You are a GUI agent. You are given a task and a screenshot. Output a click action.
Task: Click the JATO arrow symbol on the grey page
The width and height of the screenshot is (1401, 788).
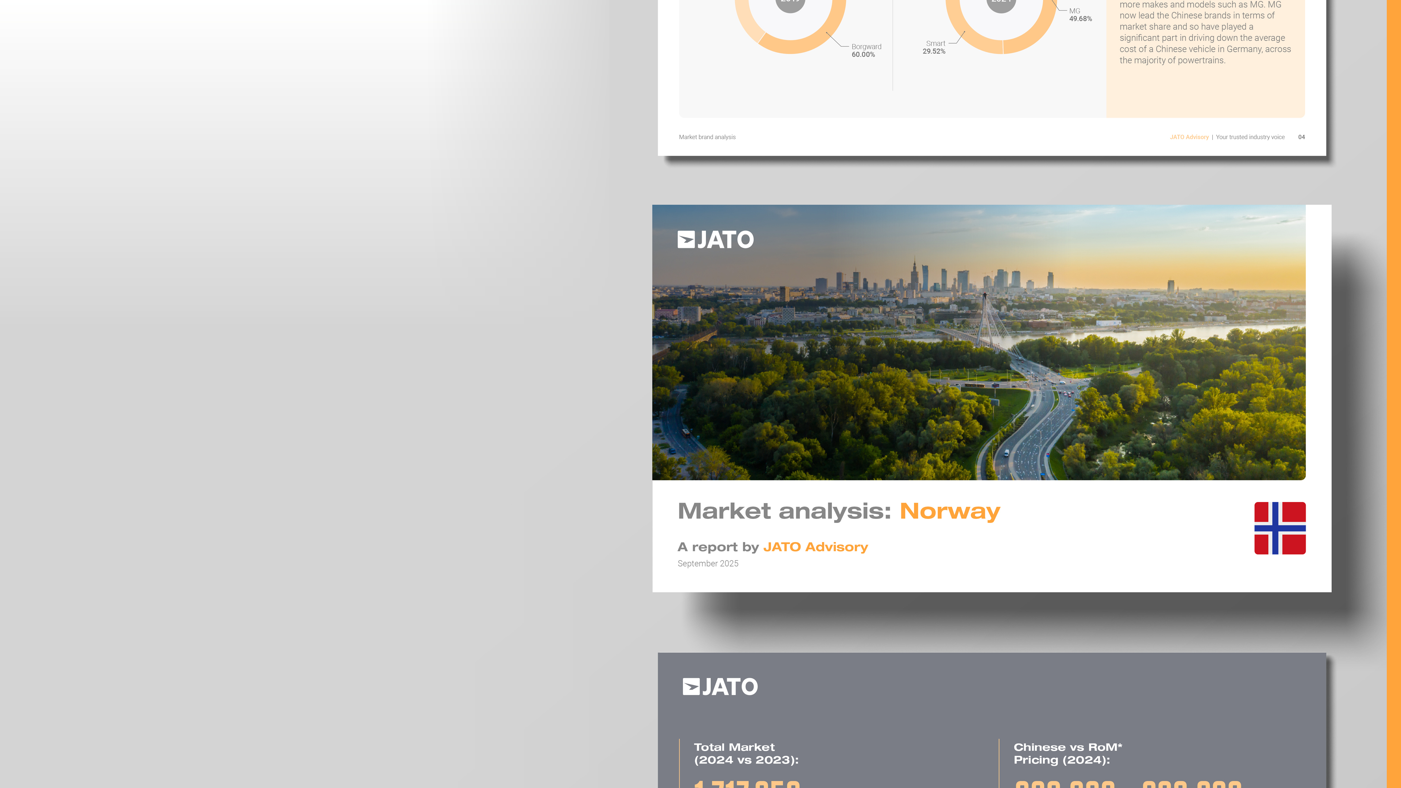click(691, 687)
